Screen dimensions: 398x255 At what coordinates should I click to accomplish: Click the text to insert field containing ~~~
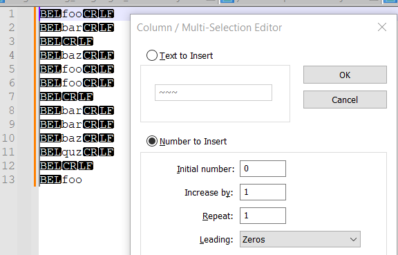214,93
